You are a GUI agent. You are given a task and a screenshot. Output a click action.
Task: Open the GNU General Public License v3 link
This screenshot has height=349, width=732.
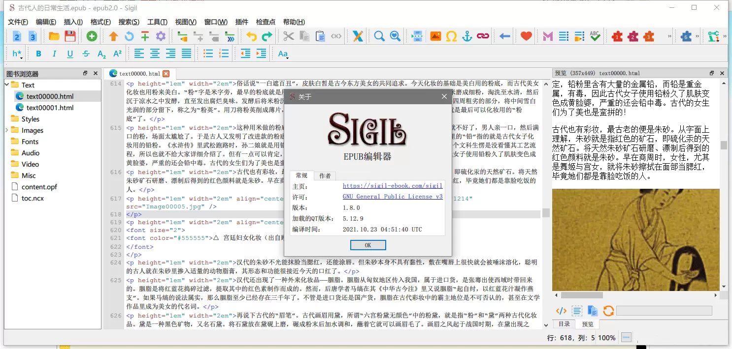point(393,197)
